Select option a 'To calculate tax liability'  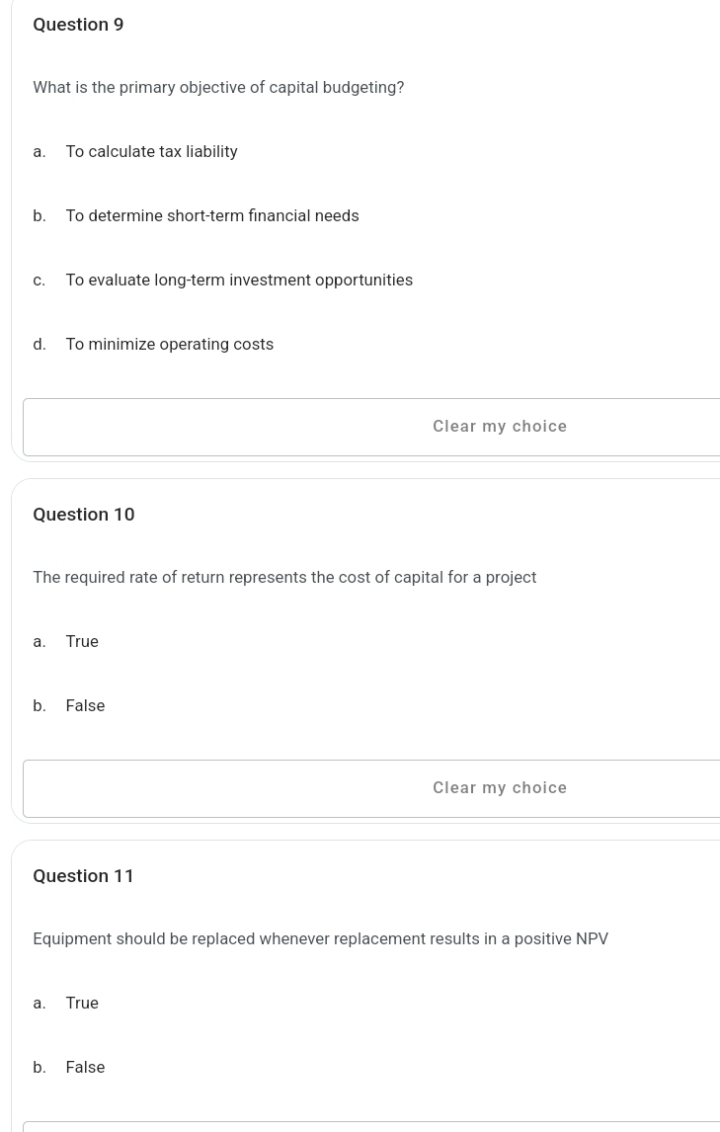(151, 151)
